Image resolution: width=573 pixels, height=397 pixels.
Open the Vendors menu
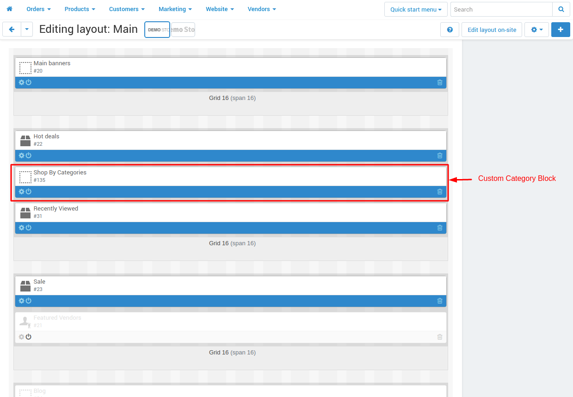(262, 9)
